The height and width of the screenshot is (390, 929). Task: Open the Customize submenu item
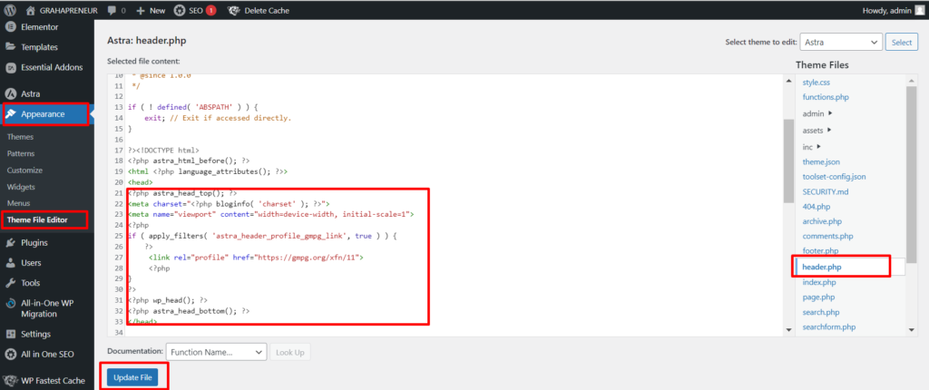[x=24, y=171]
